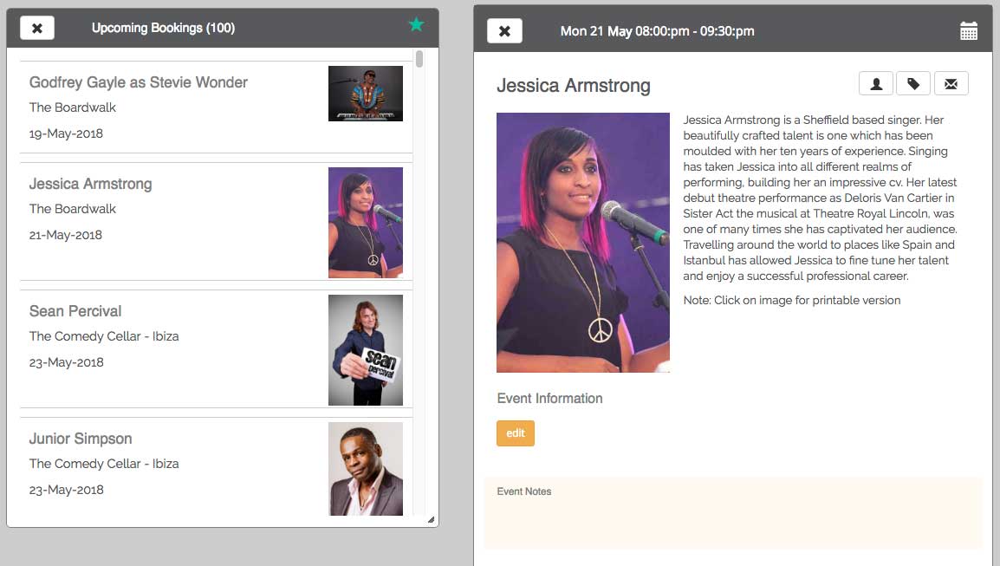1000x566 pixels.
Task: Click Sean Percival thumbnail photo
Action: 366,349
